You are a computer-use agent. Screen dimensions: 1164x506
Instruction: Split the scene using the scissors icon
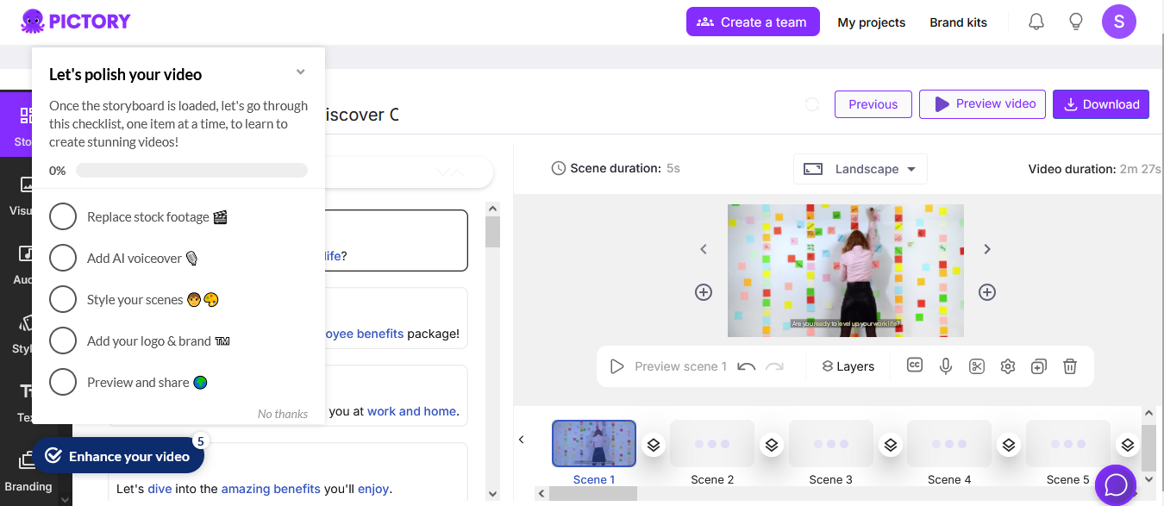(x=977, y=366)
